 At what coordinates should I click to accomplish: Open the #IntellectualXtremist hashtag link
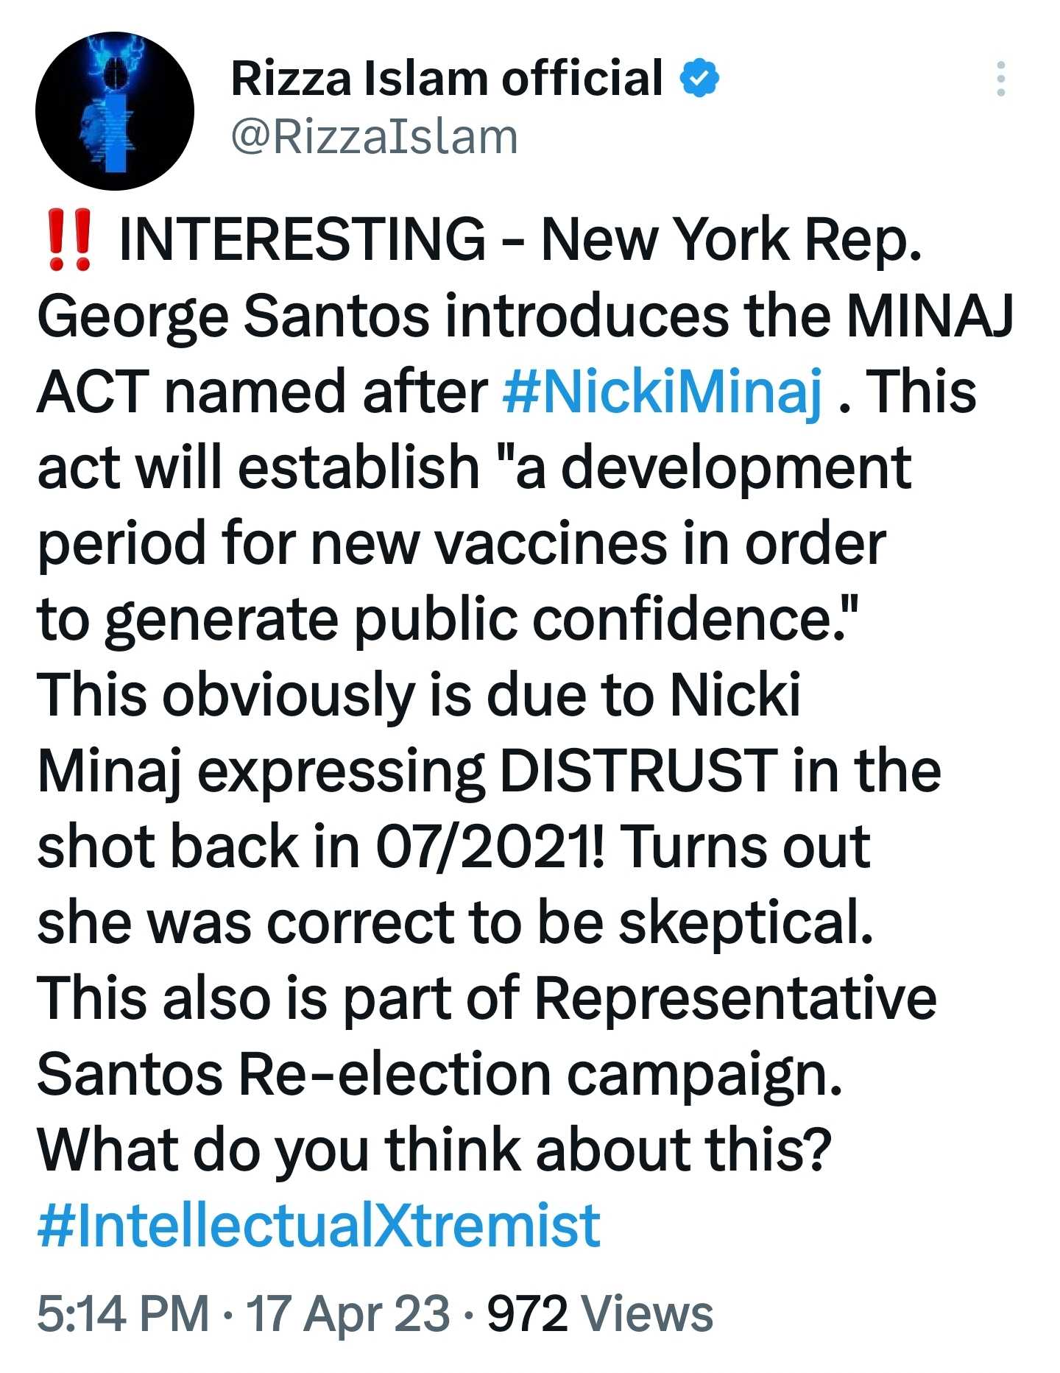pyautogui.click(x=319, y=1226)
